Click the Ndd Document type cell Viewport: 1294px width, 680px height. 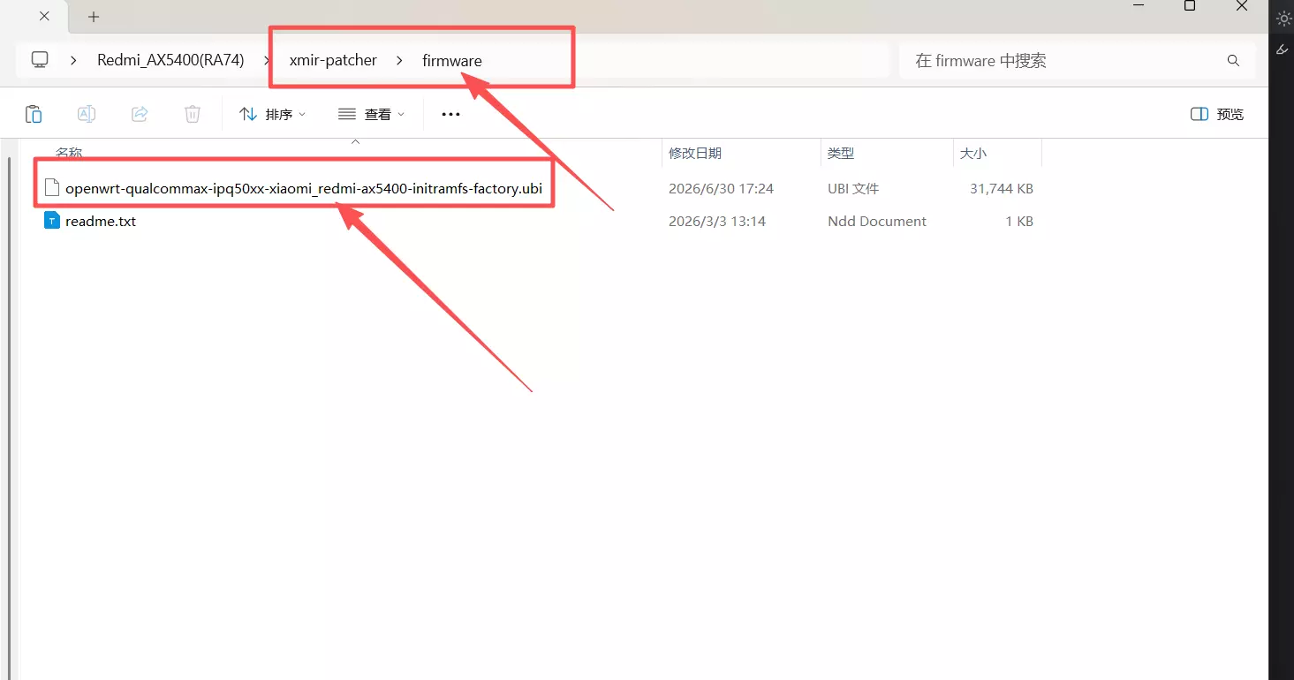tap(877, 222)
